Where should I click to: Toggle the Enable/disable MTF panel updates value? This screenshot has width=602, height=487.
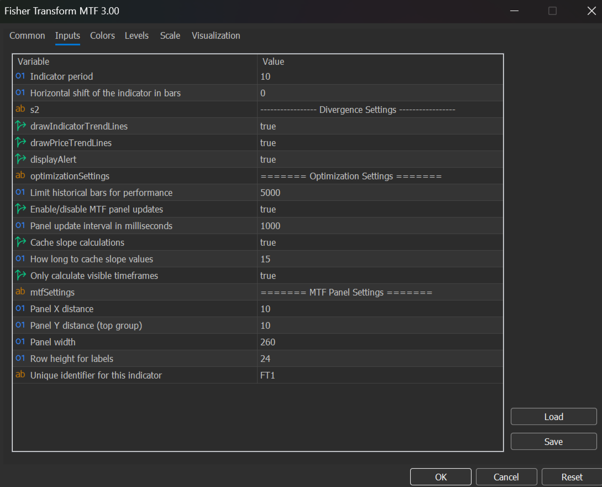tap(380, 209)
